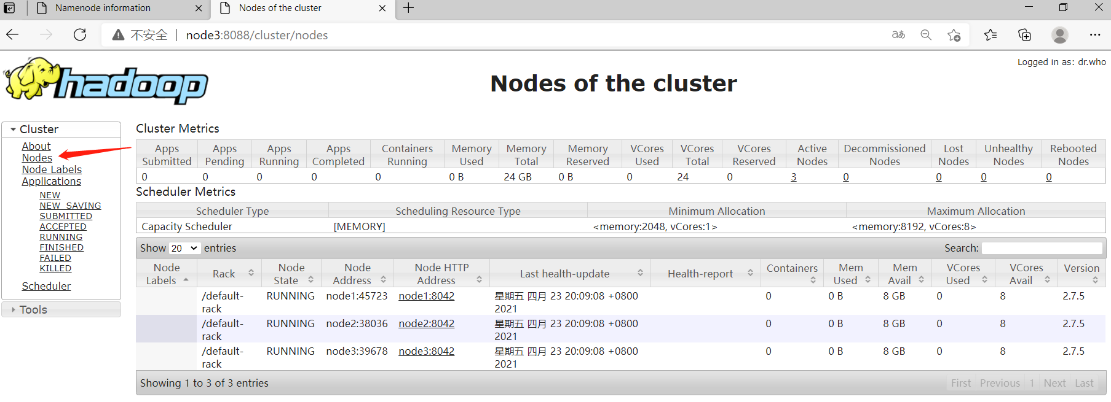The width and height of the screenshot is (1111, 402).
Task: Show FAILED applications
Action: [x=55, y=258]
